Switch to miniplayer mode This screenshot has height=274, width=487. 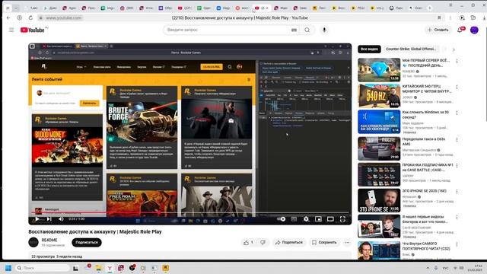point(318,219)
